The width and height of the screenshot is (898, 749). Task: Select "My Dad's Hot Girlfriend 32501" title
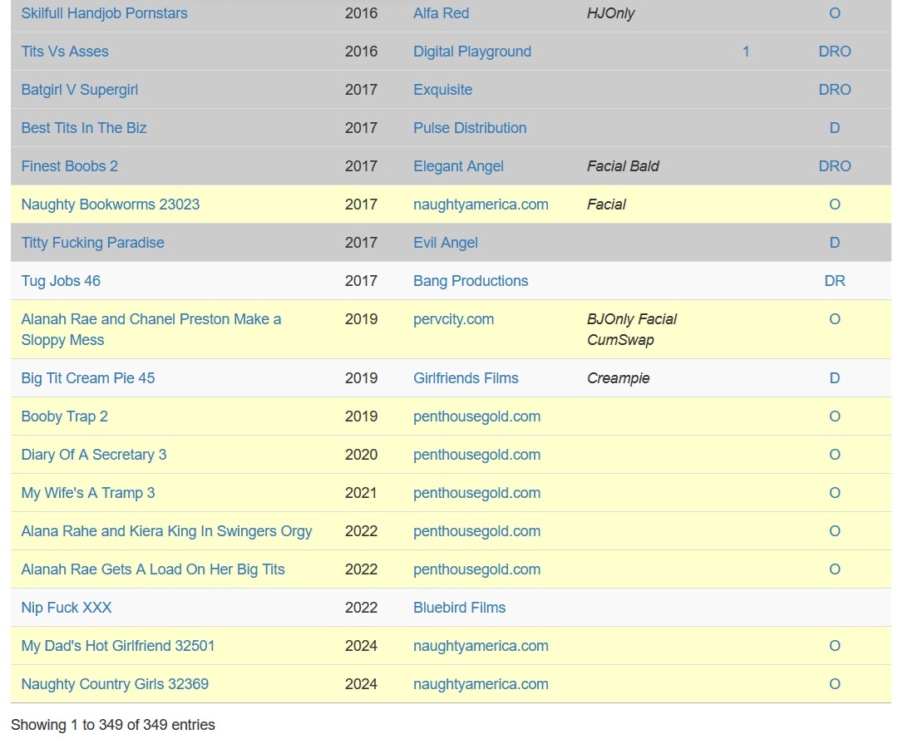(x=117, y=646)
